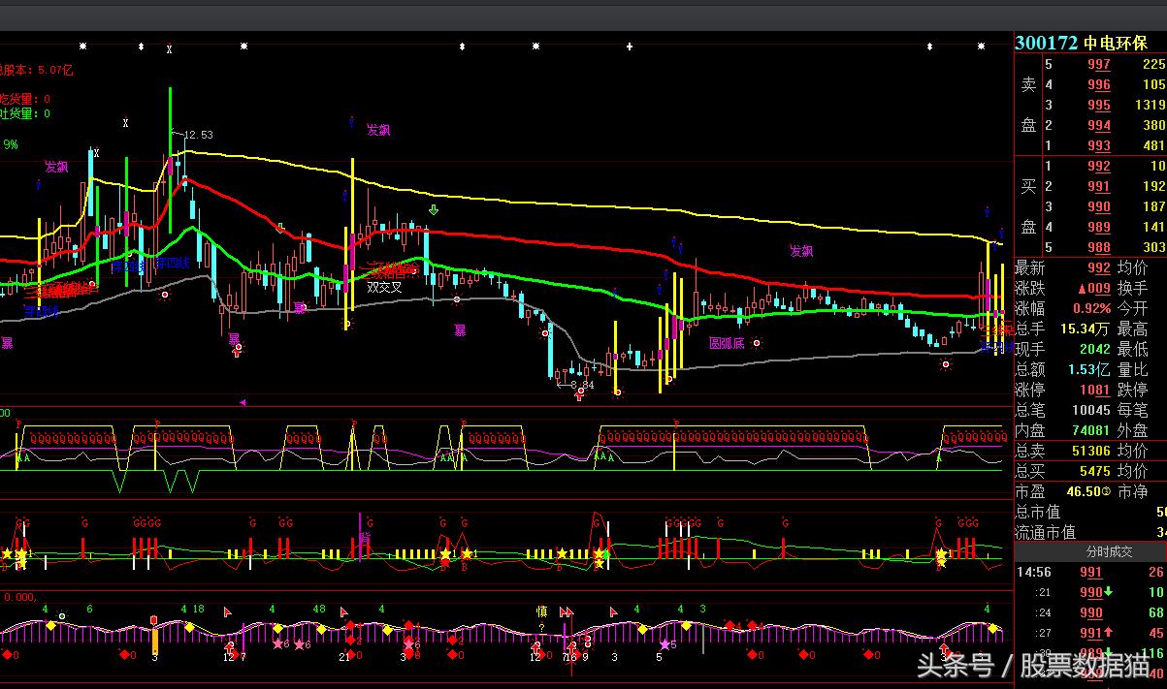Viewport: 1167px width, 689px height.
Task: Click the 涨幅 value 0.92%
Action: (1090, 308)
